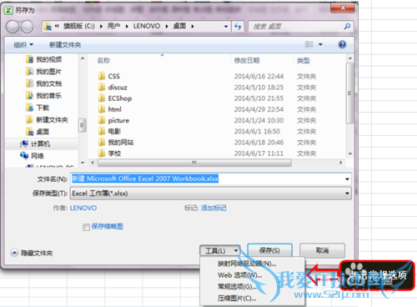Select 桌面 in navigation pane
This screenshot has width=417, height=307.
coord(38,132)
